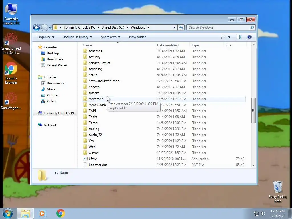Click the scrollbar down arrow
Screen dimensions: 292x219
(x=254, y=165)
